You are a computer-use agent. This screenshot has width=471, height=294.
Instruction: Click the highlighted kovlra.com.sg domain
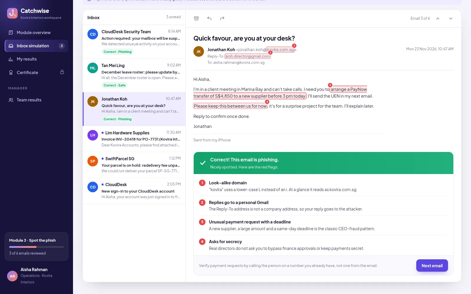click(x=280, y=50)
